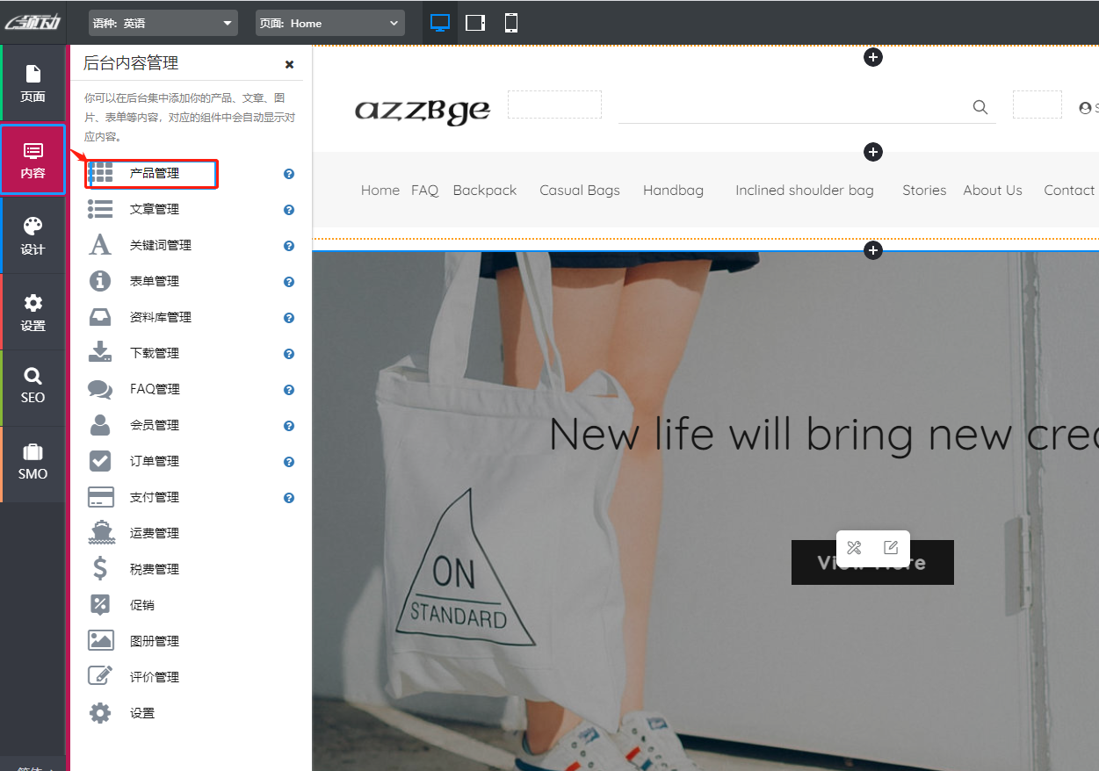Switch to mobile phone preview icon
The width and height of the screenshot is (1099, 771).
[x=511, y=23]
